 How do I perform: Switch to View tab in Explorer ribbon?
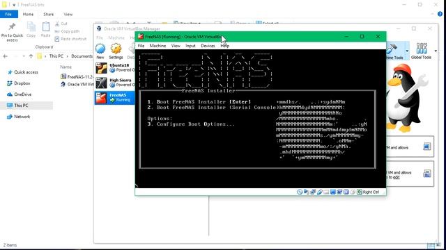(x=68, y=14)
